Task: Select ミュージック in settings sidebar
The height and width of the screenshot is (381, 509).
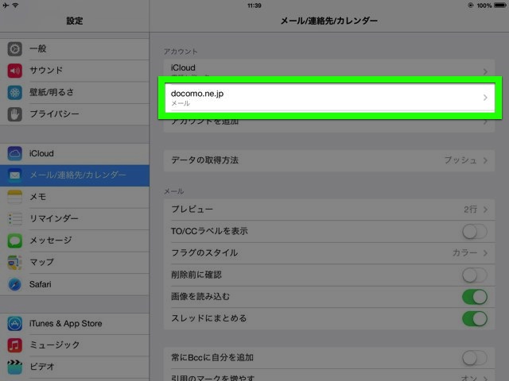Action: 75,345
